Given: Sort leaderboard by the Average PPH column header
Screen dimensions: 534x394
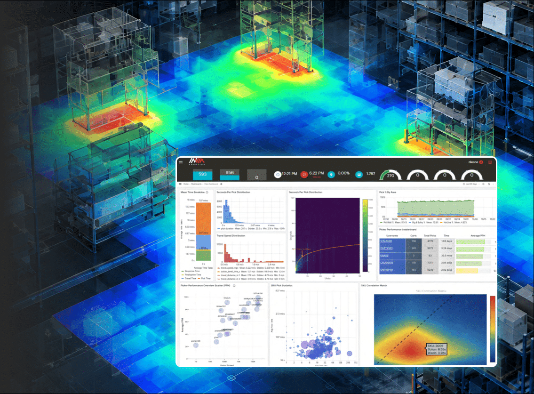Looking at the screenshot, I should pos(478,235).
